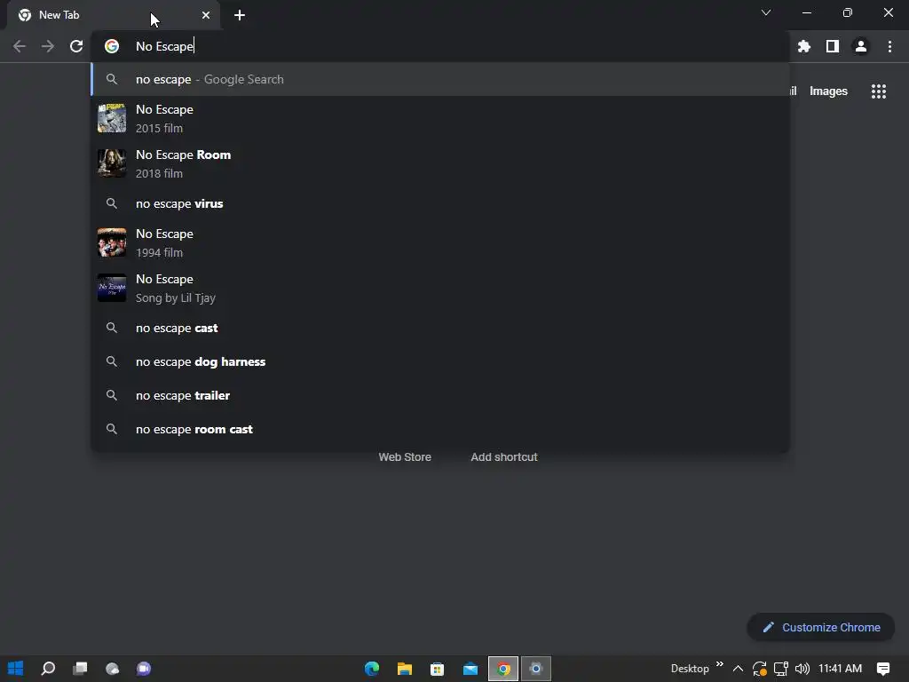Toggle the side panel icon
Image resolution: width=909 pixels, height=682 pixels.
click(x=833, y=46)
